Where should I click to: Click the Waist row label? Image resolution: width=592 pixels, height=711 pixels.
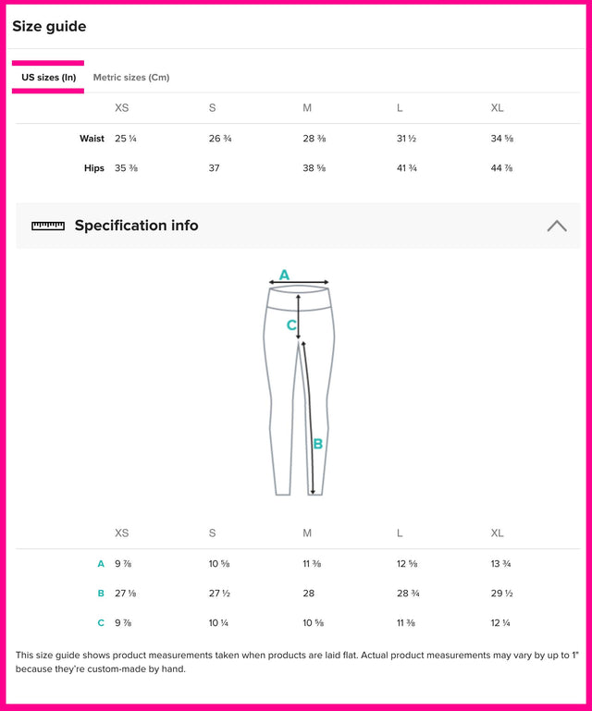(x=92, y=139)
